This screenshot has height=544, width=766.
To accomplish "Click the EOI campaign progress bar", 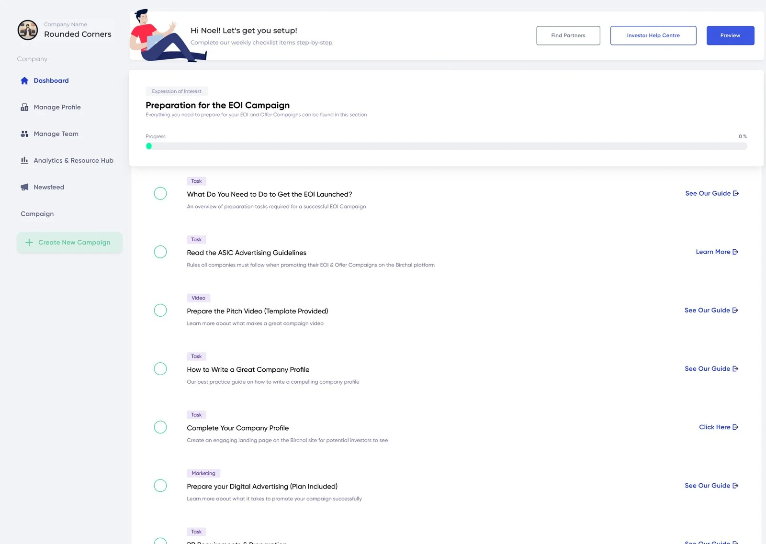I will click(x=446, y=146).
